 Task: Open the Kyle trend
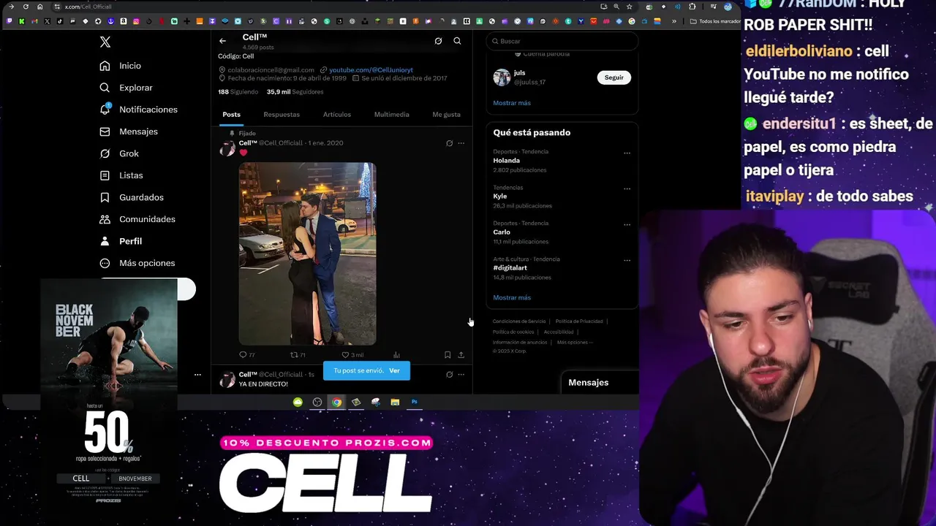pos(499,197)
